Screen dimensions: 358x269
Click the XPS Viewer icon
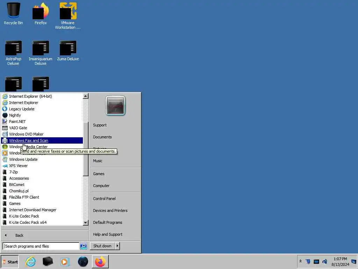coord(5,166)
